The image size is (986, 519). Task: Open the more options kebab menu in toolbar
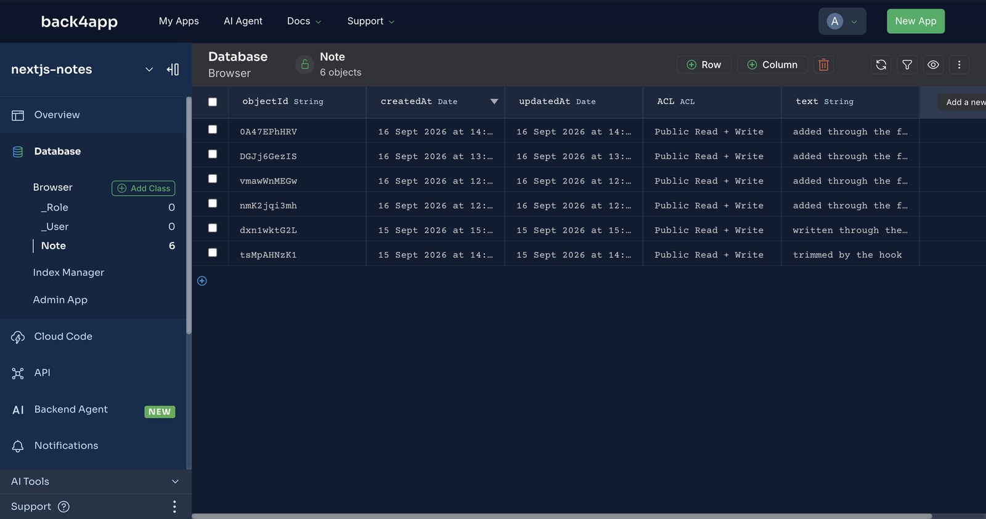959,65
